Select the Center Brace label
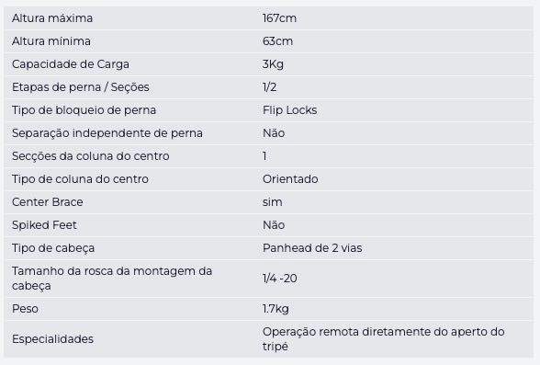Viewport: 540px width, 365px height. [48, 202]
